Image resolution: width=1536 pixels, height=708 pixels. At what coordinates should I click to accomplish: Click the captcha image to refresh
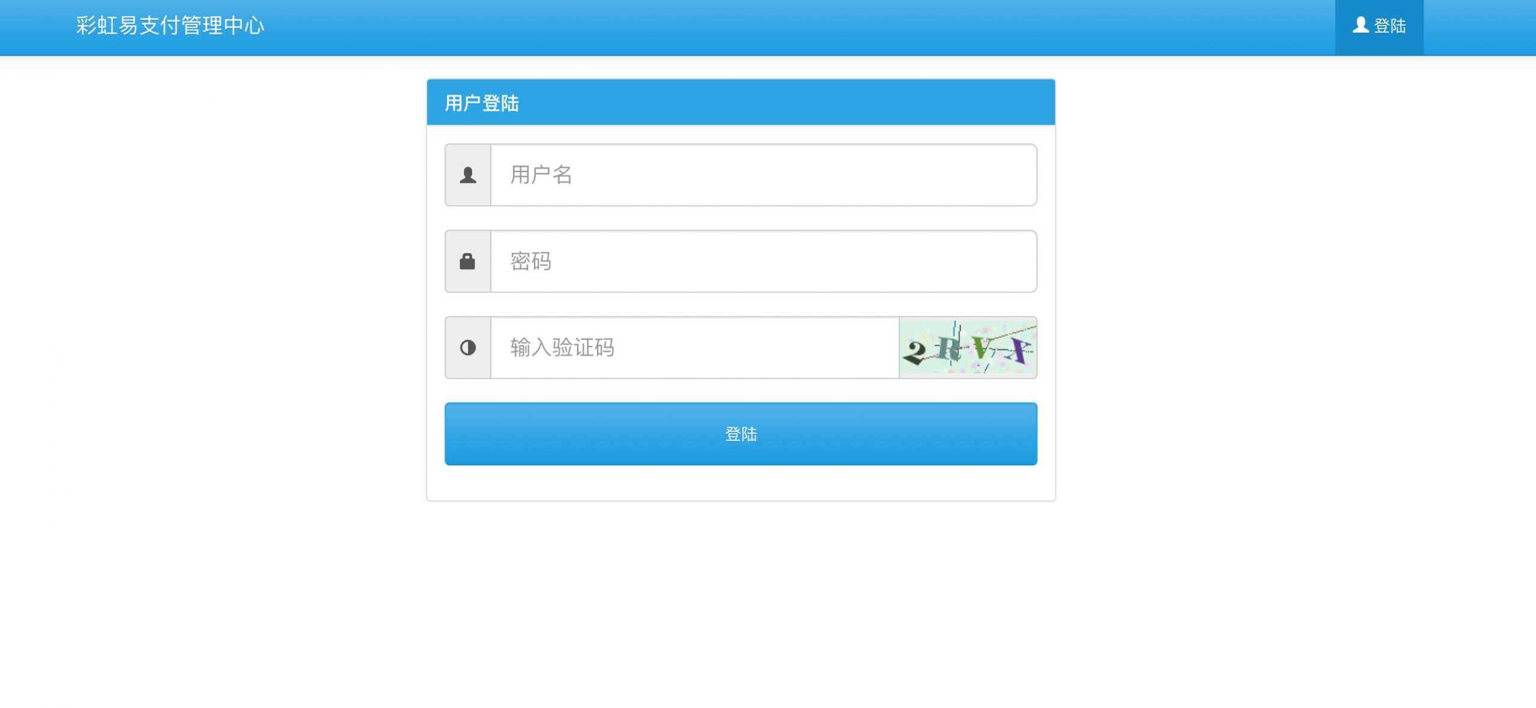click(x=968, y=348)
